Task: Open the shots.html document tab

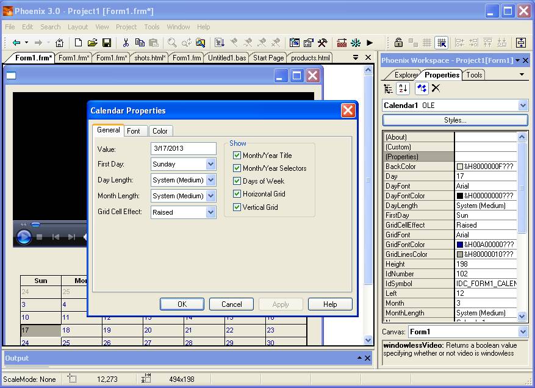Action: (x=150, y=58)
